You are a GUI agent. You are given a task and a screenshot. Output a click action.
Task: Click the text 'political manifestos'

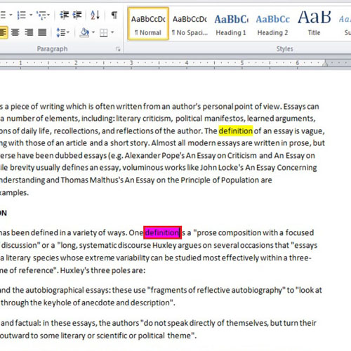click(210, 119)
